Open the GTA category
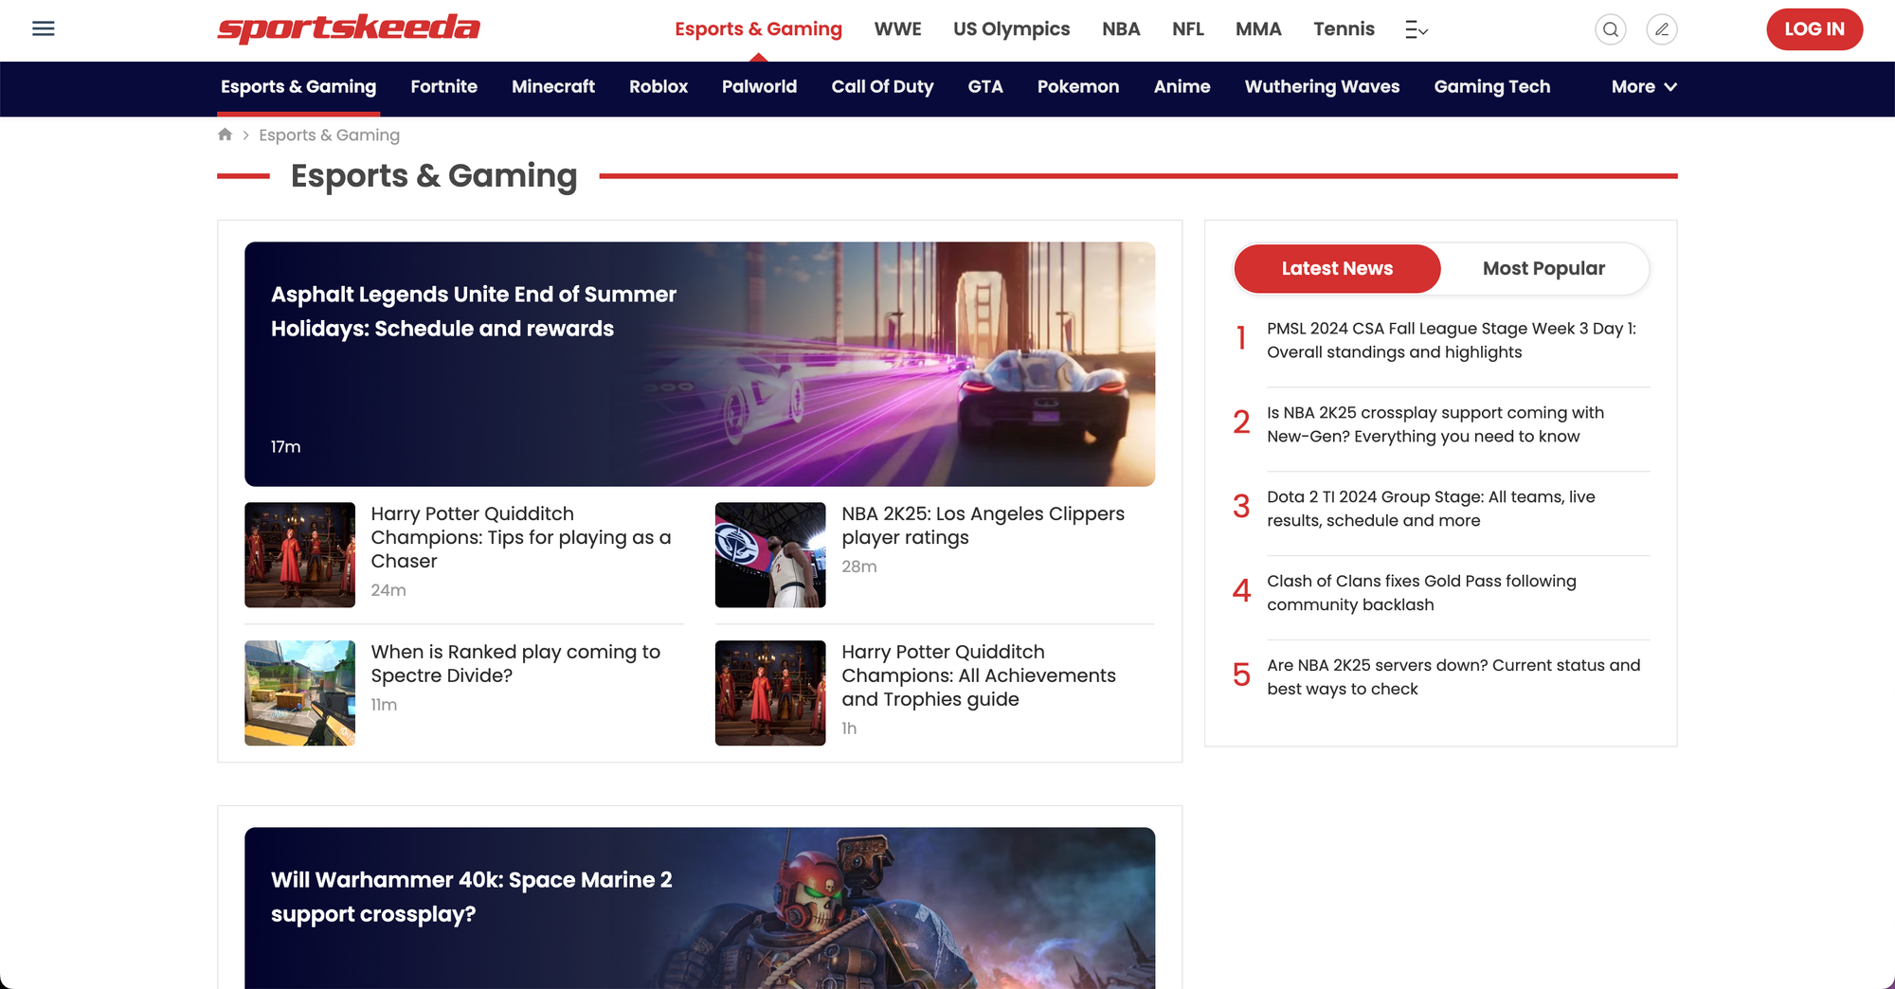Viewport: 1895px width, 989px height. (x=985, y=86)
